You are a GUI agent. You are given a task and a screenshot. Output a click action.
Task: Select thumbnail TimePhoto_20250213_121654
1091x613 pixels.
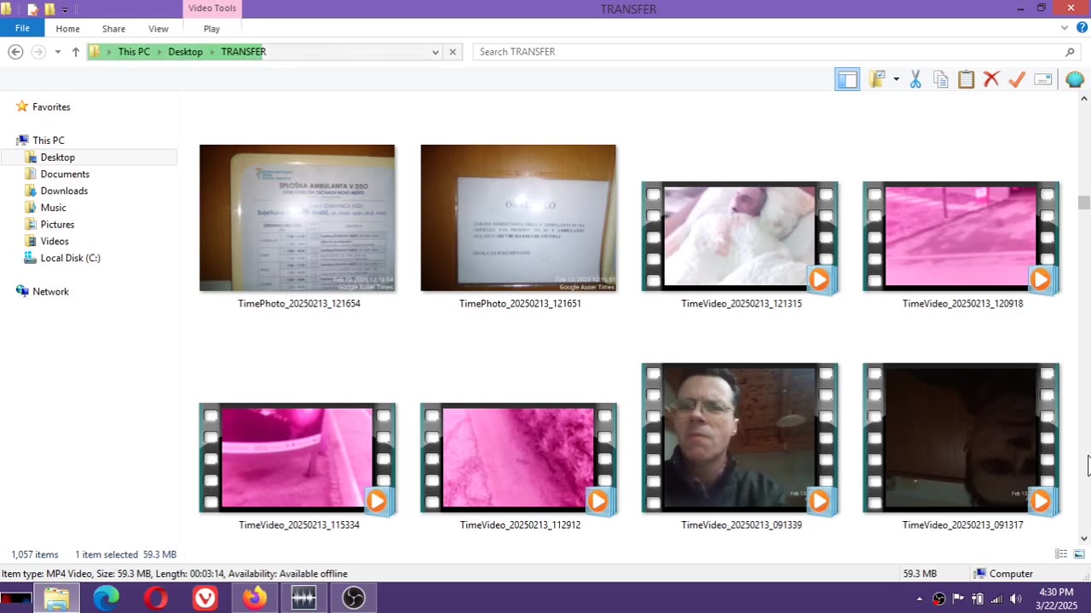pyautogui.click(x=297, y=218)
